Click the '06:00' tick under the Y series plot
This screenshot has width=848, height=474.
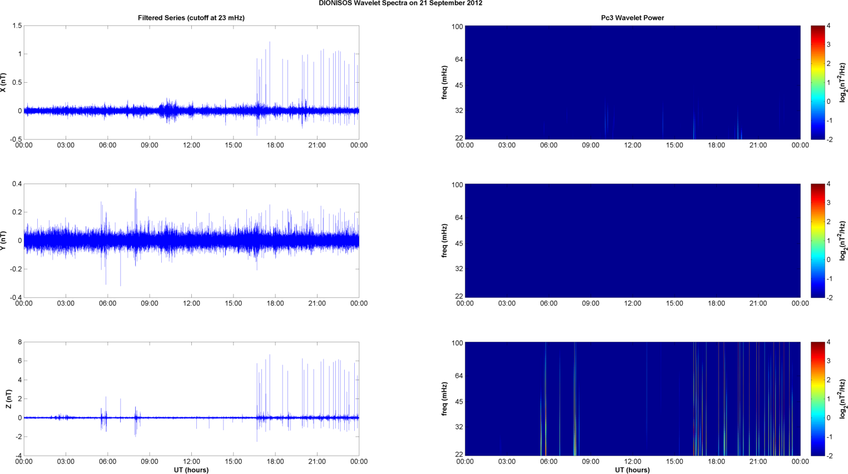(x=108, y=304)
